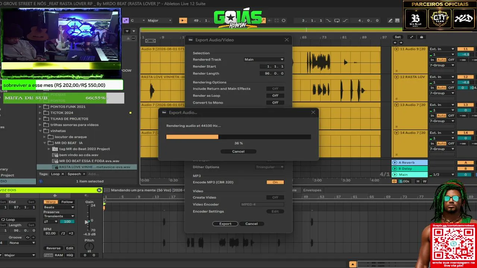Launch the A Reverb return play icon
The height and width of the screenshot is (268, 477).
point(395,163)
